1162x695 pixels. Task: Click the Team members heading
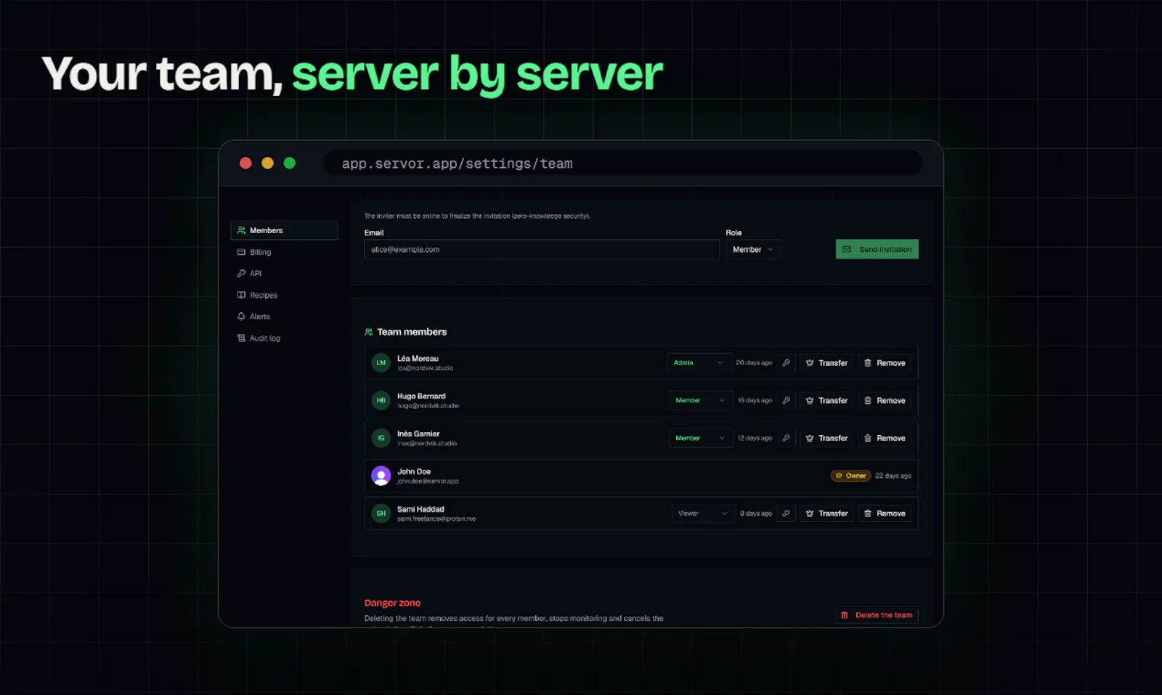pyautogui.click(x=412, y=332)
